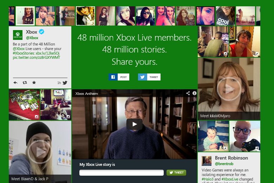Click the Xbox account name heading
Screen dimensions: 274x183
32,32
